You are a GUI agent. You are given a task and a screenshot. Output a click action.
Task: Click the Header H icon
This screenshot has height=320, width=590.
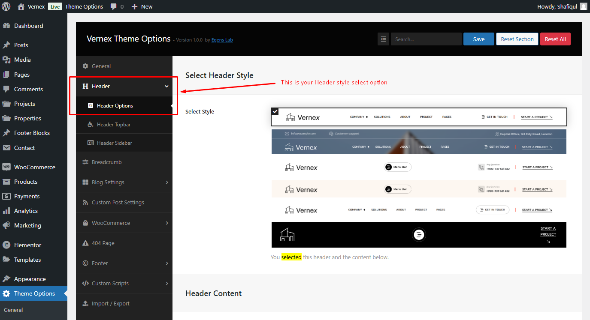point(85,86)
